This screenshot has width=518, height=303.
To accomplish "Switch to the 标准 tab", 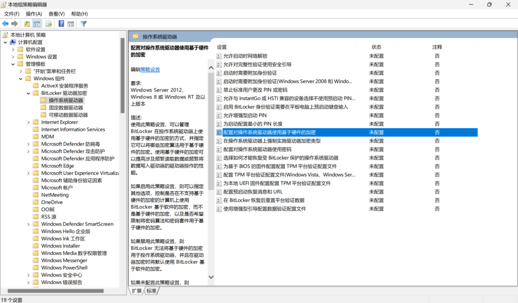I will pyautogui.click(x=151, y=291).
